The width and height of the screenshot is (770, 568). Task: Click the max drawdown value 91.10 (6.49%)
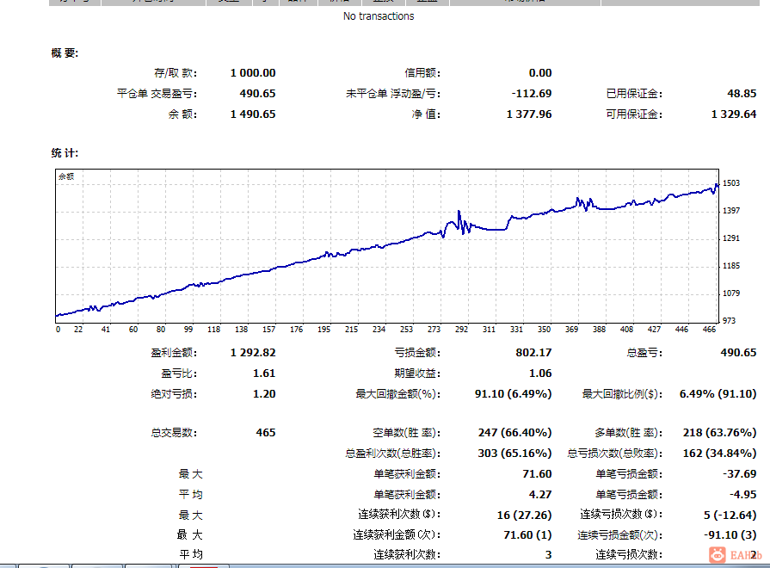(x=513, y=393)
